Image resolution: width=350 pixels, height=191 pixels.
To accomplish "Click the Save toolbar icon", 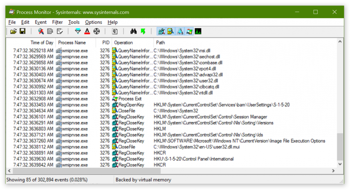I will click(23, 31).
